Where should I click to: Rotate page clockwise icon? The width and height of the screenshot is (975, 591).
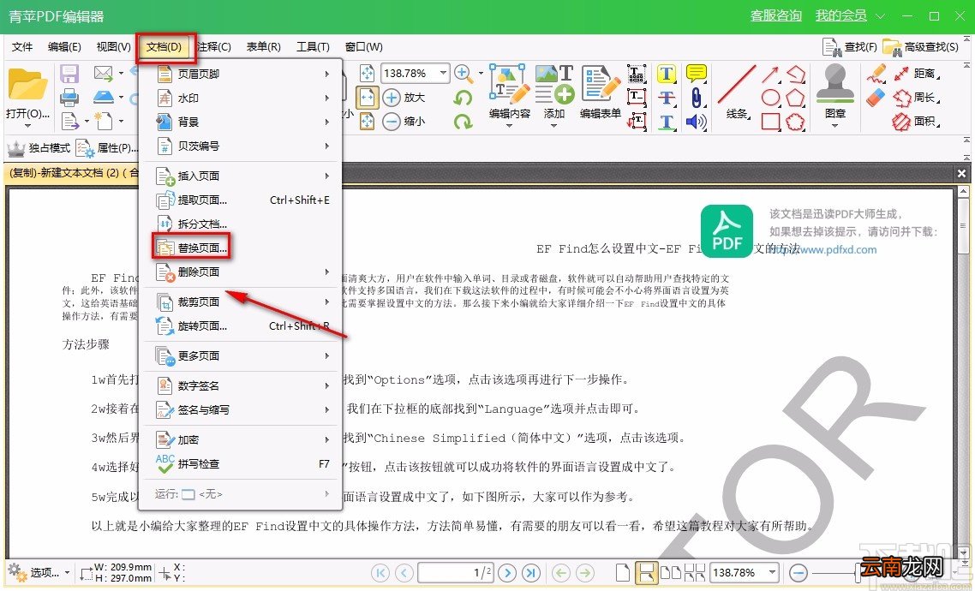[x=463, y=121]
